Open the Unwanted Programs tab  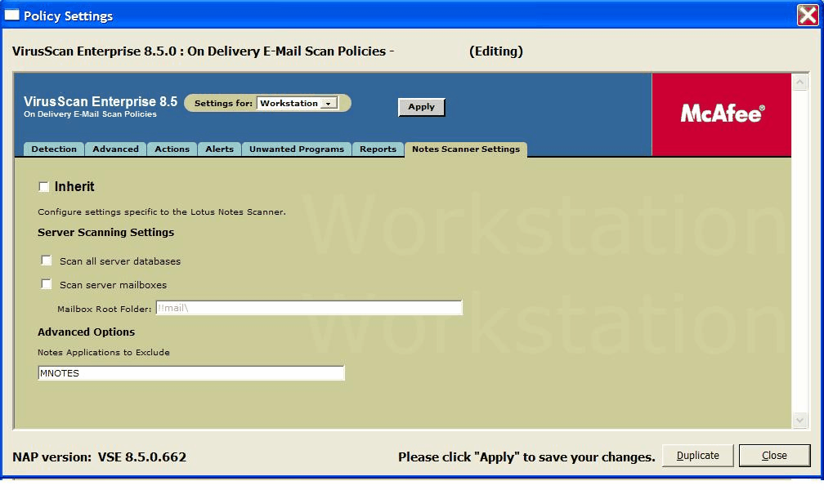coord(297,149)
